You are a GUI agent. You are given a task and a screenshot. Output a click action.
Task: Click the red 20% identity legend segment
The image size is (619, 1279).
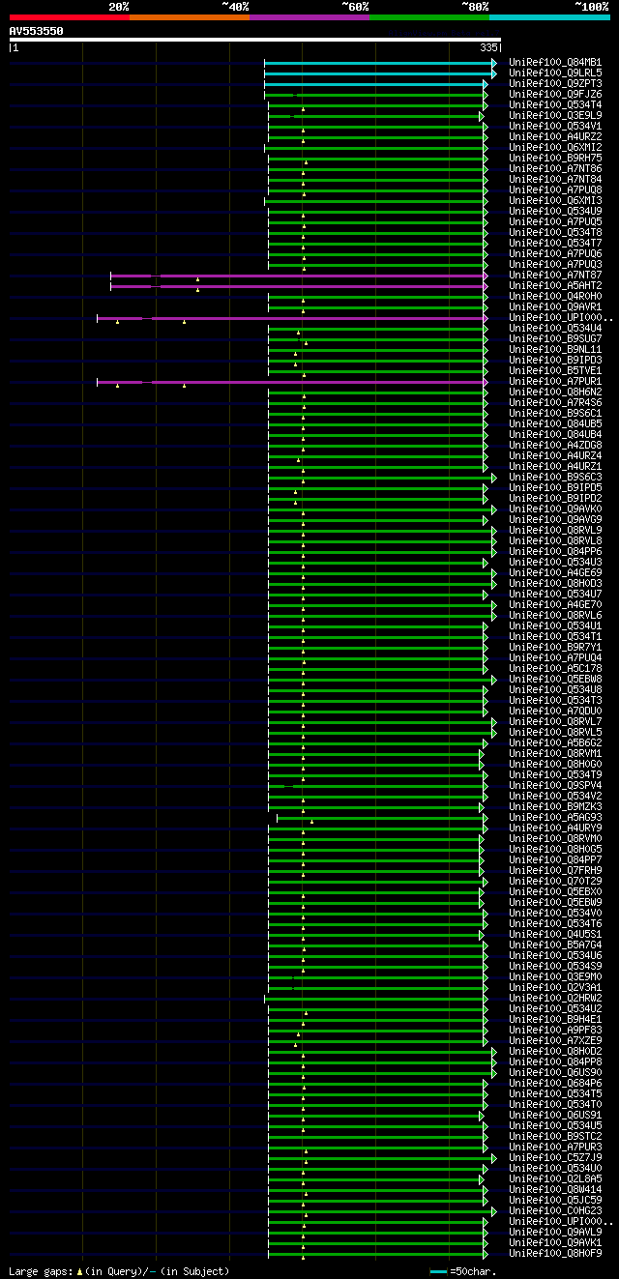click(69, 17)
